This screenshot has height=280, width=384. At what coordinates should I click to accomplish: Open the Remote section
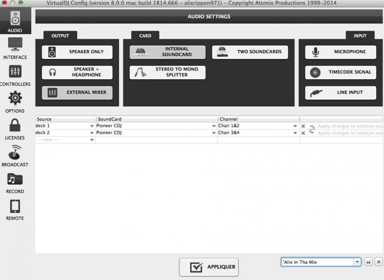15,210
